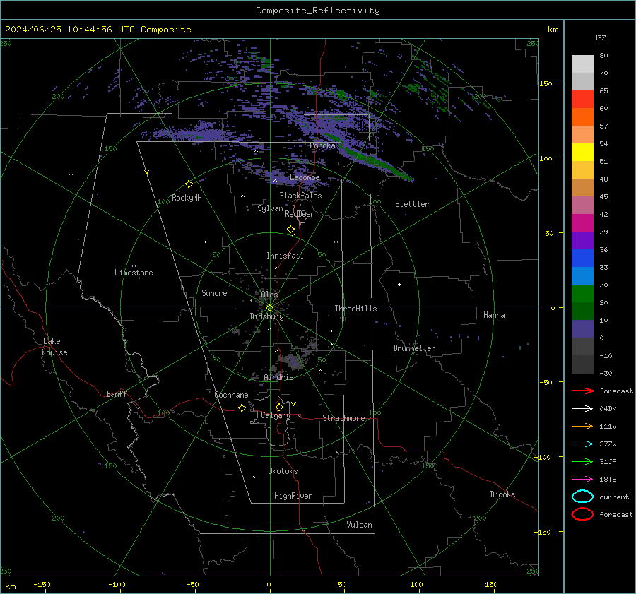This screenshot has width=636, height=594.
Task: Click the Didsbury town label
Action: 266,316
